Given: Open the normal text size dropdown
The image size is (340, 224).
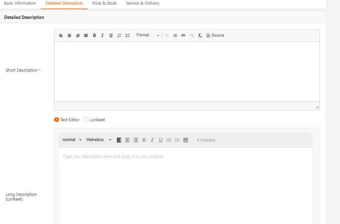Looking at the screenshot, I should coord(72,140).
